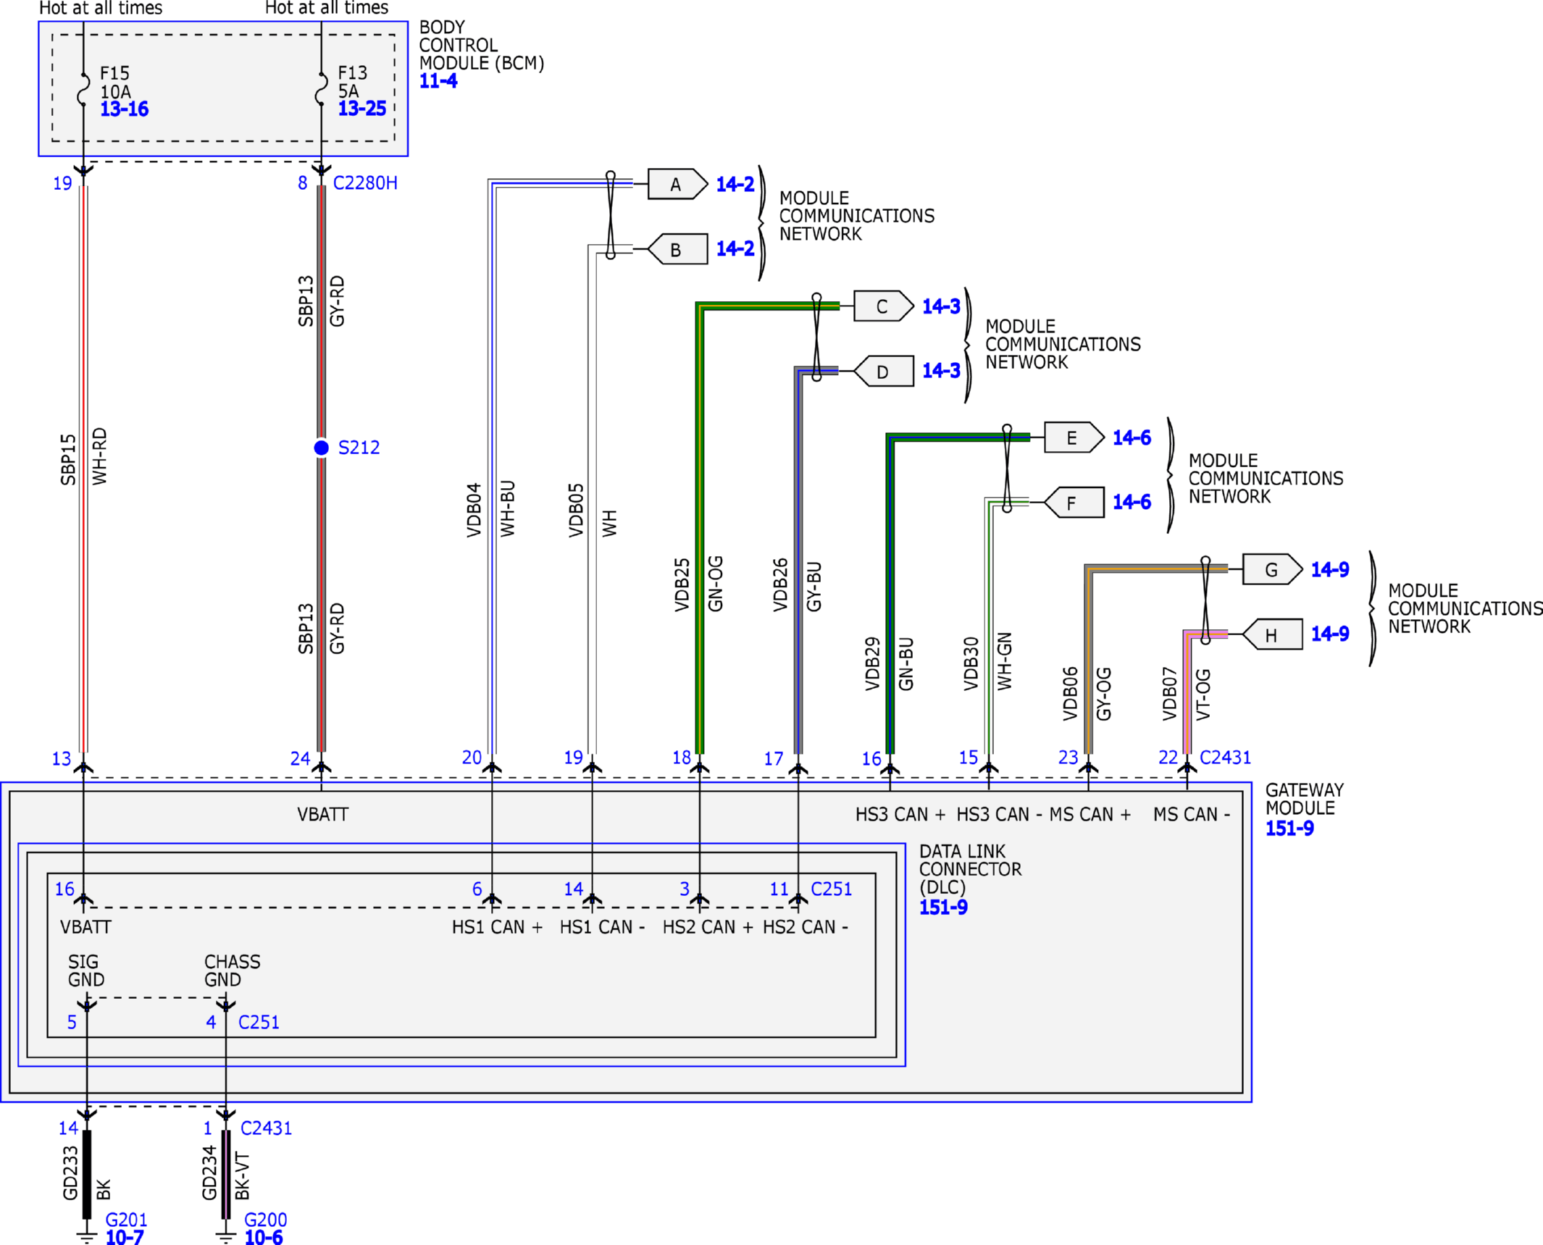Open the 14-2 link beside connector B
The height and width of the screenshot is (1245, 1543).
[x=735, y=249]
